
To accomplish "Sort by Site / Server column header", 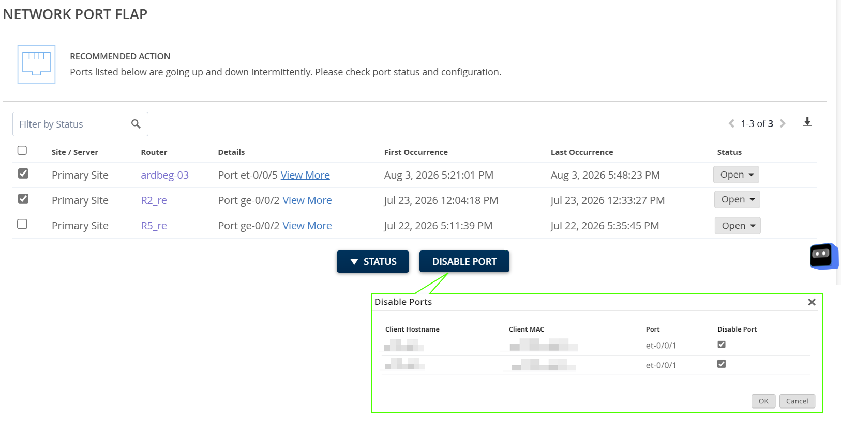I will [75, 152].
